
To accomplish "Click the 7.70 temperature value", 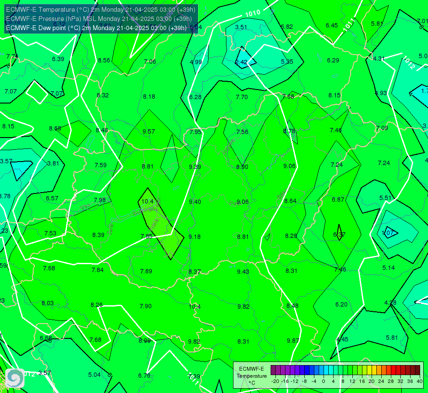I will tap(242, 97).
